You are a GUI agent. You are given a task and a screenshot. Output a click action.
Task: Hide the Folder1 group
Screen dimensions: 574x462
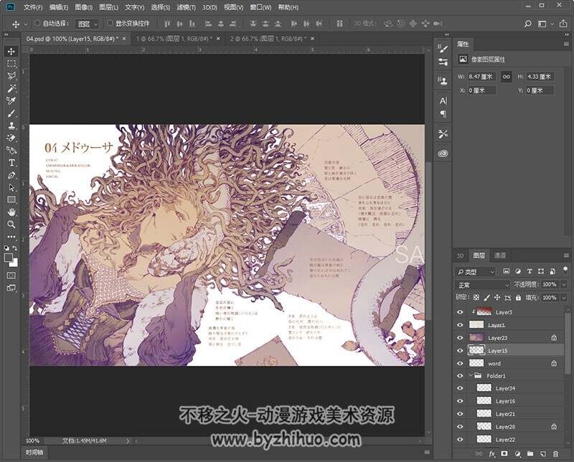click(x=460, y=376)
